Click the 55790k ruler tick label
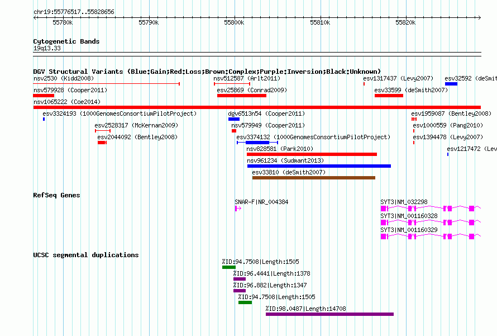This screenshot has width=497, height=336. click(149, 22)
